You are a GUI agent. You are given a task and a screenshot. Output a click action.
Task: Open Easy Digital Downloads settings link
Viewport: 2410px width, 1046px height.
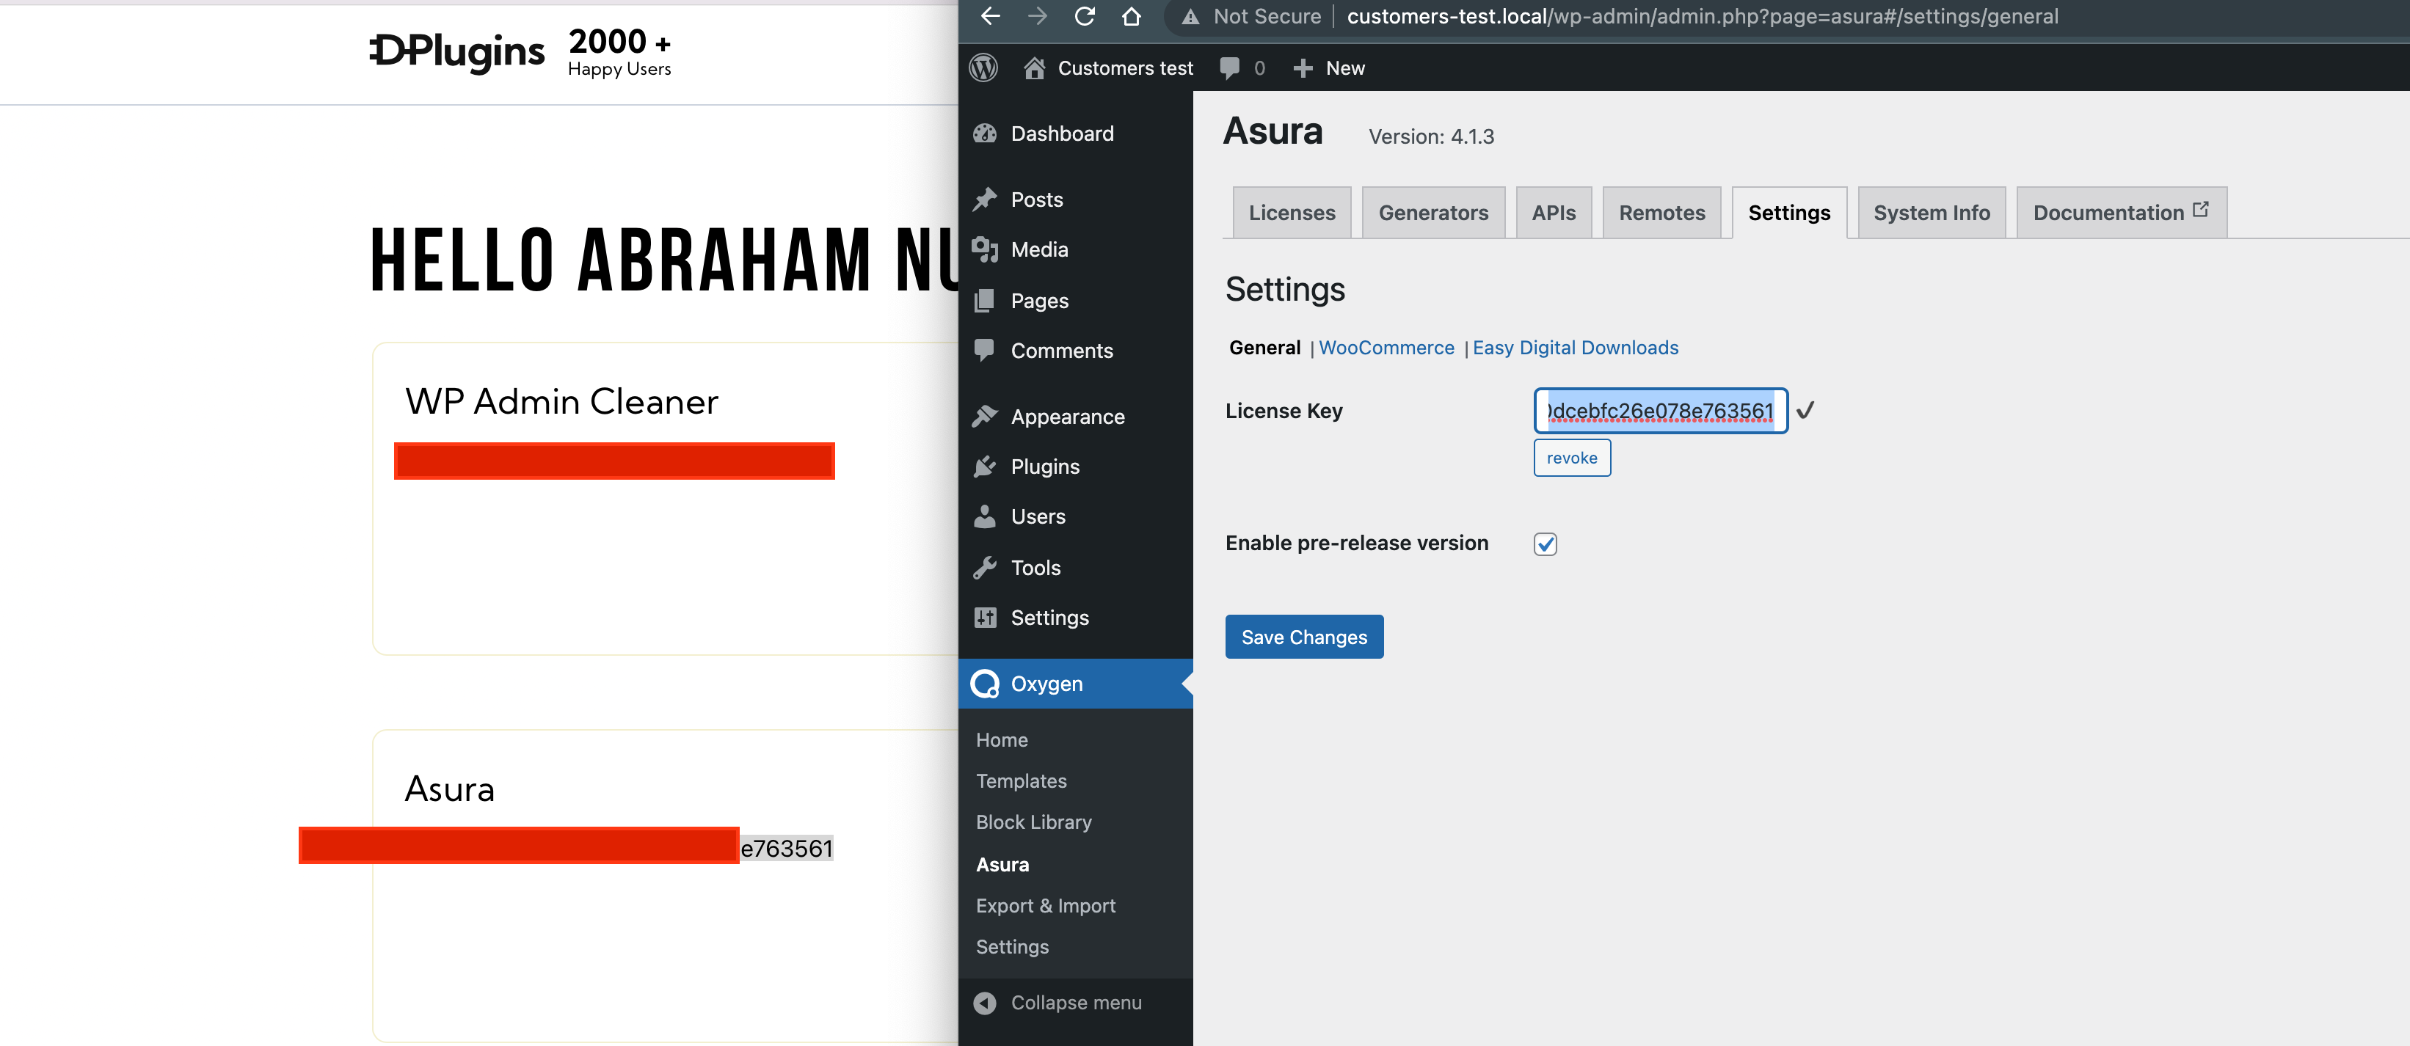(x=1576, y=348)
